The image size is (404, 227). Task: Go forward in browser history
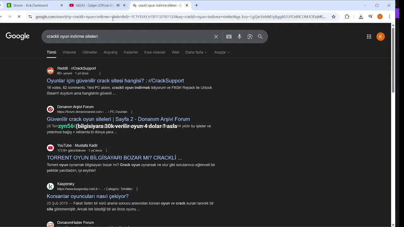tap(9, 17)
